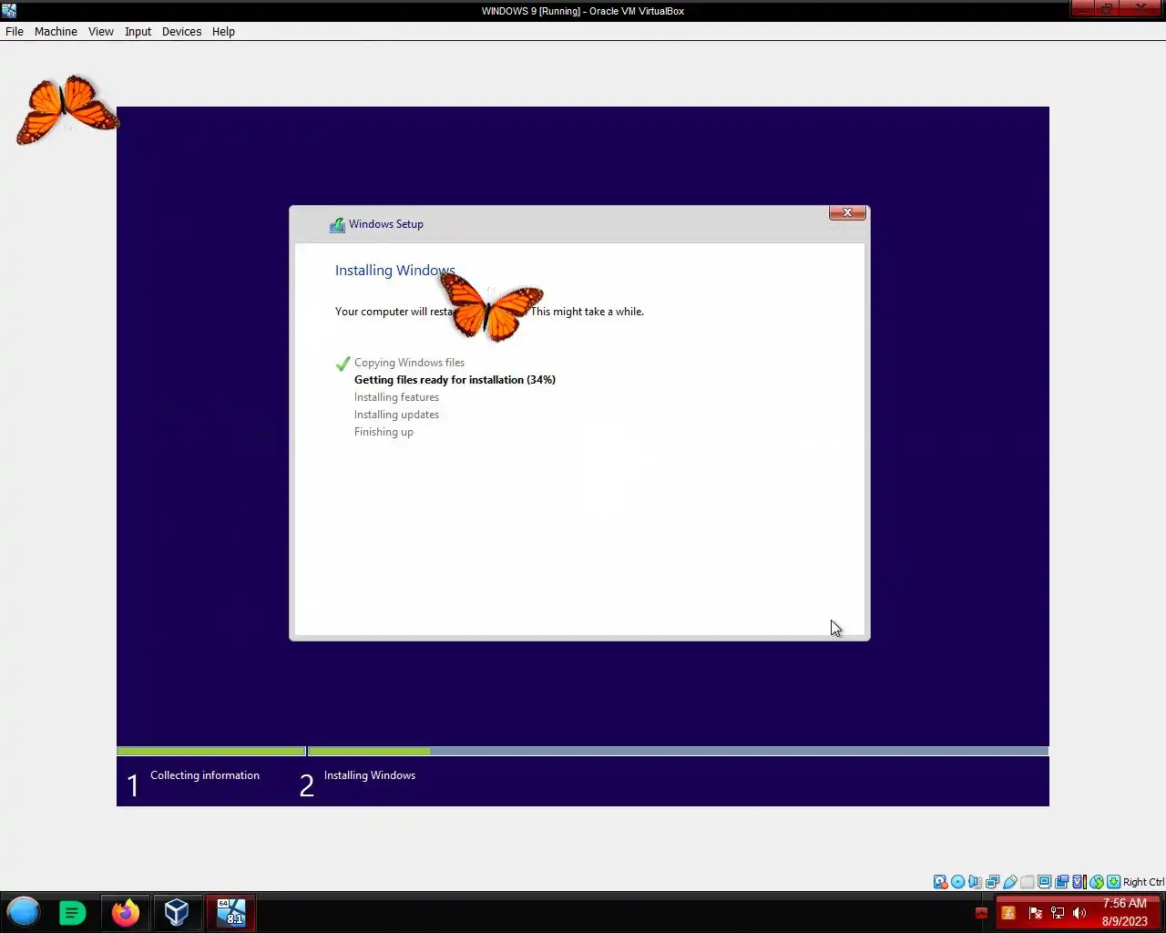1166x933 pixels.
Task: Click Getting files ready for installation (34%)
Action: [x=455, y=380]
